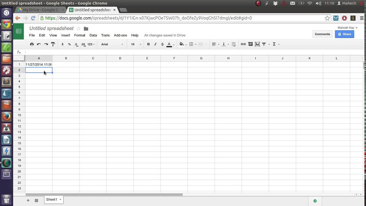Click the green Sheets home icon

19,31
